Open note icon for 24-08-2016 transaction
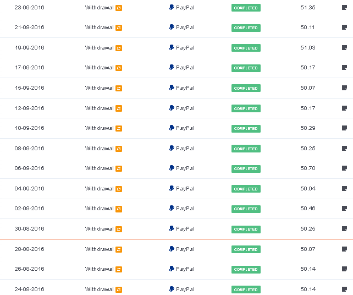 (x=344, y=289)
